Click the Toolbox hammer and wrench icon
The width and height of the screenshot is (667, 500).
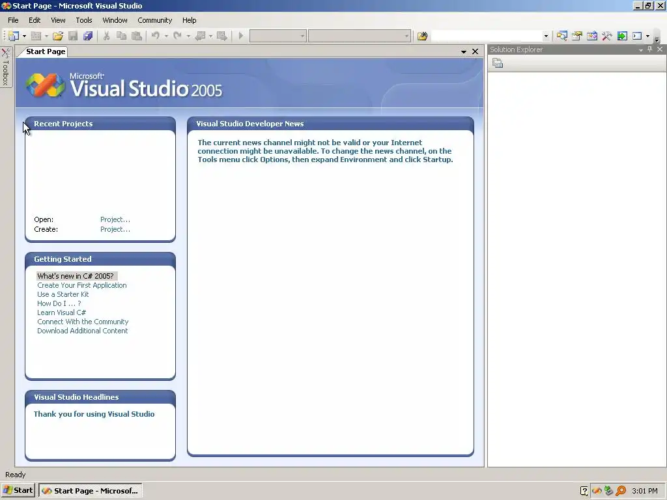606,36
